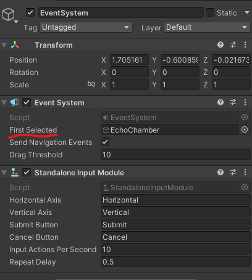This screenshot has height=280, width=252.
Task: Open the Tag dropdown showing Untagged
Action: pos(86,27)
